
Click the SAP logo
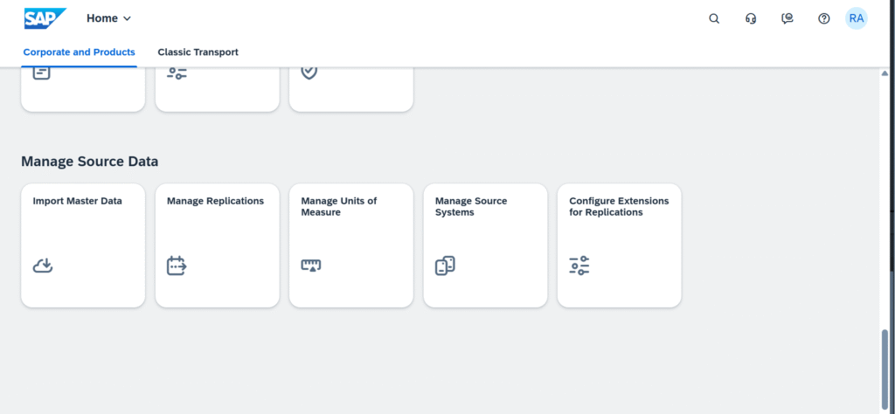pos(45,18)
